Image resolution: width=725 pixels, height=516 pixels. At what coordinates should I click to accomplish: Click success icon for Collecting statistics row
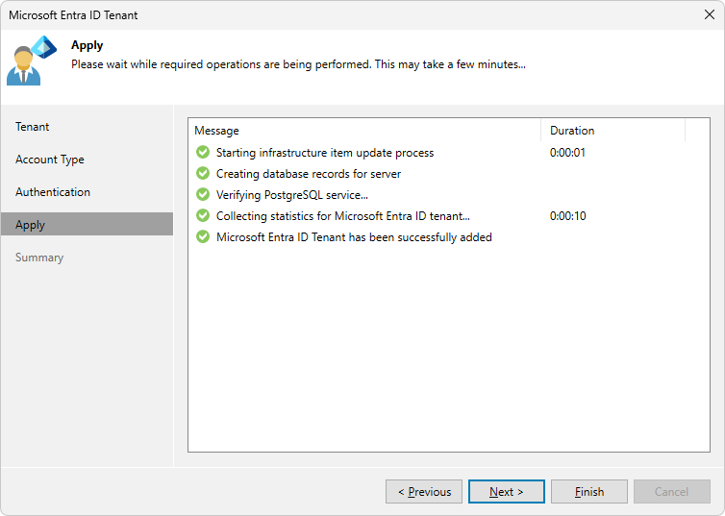(203, 216)
